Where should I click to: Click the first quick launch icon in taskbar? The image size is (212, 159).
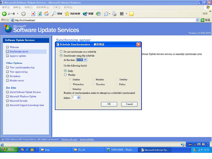tap(23, 150)
